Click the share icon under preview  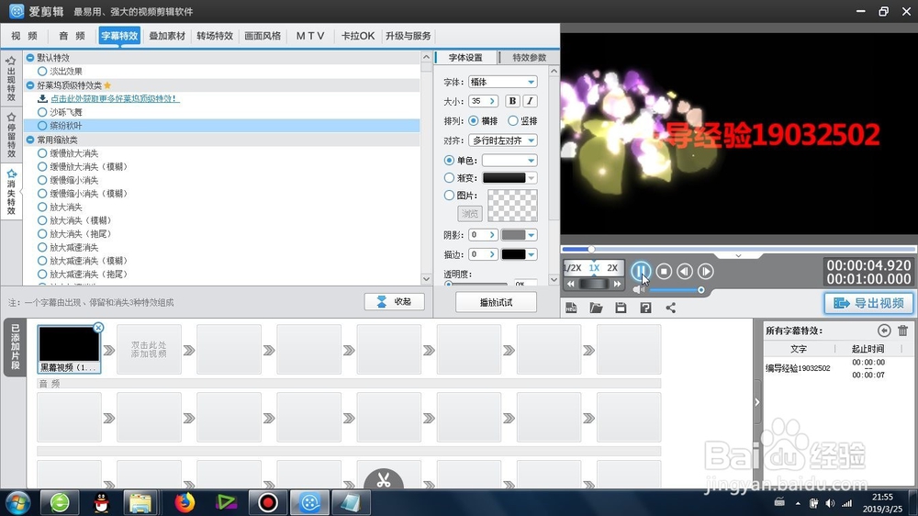(670, 308)
